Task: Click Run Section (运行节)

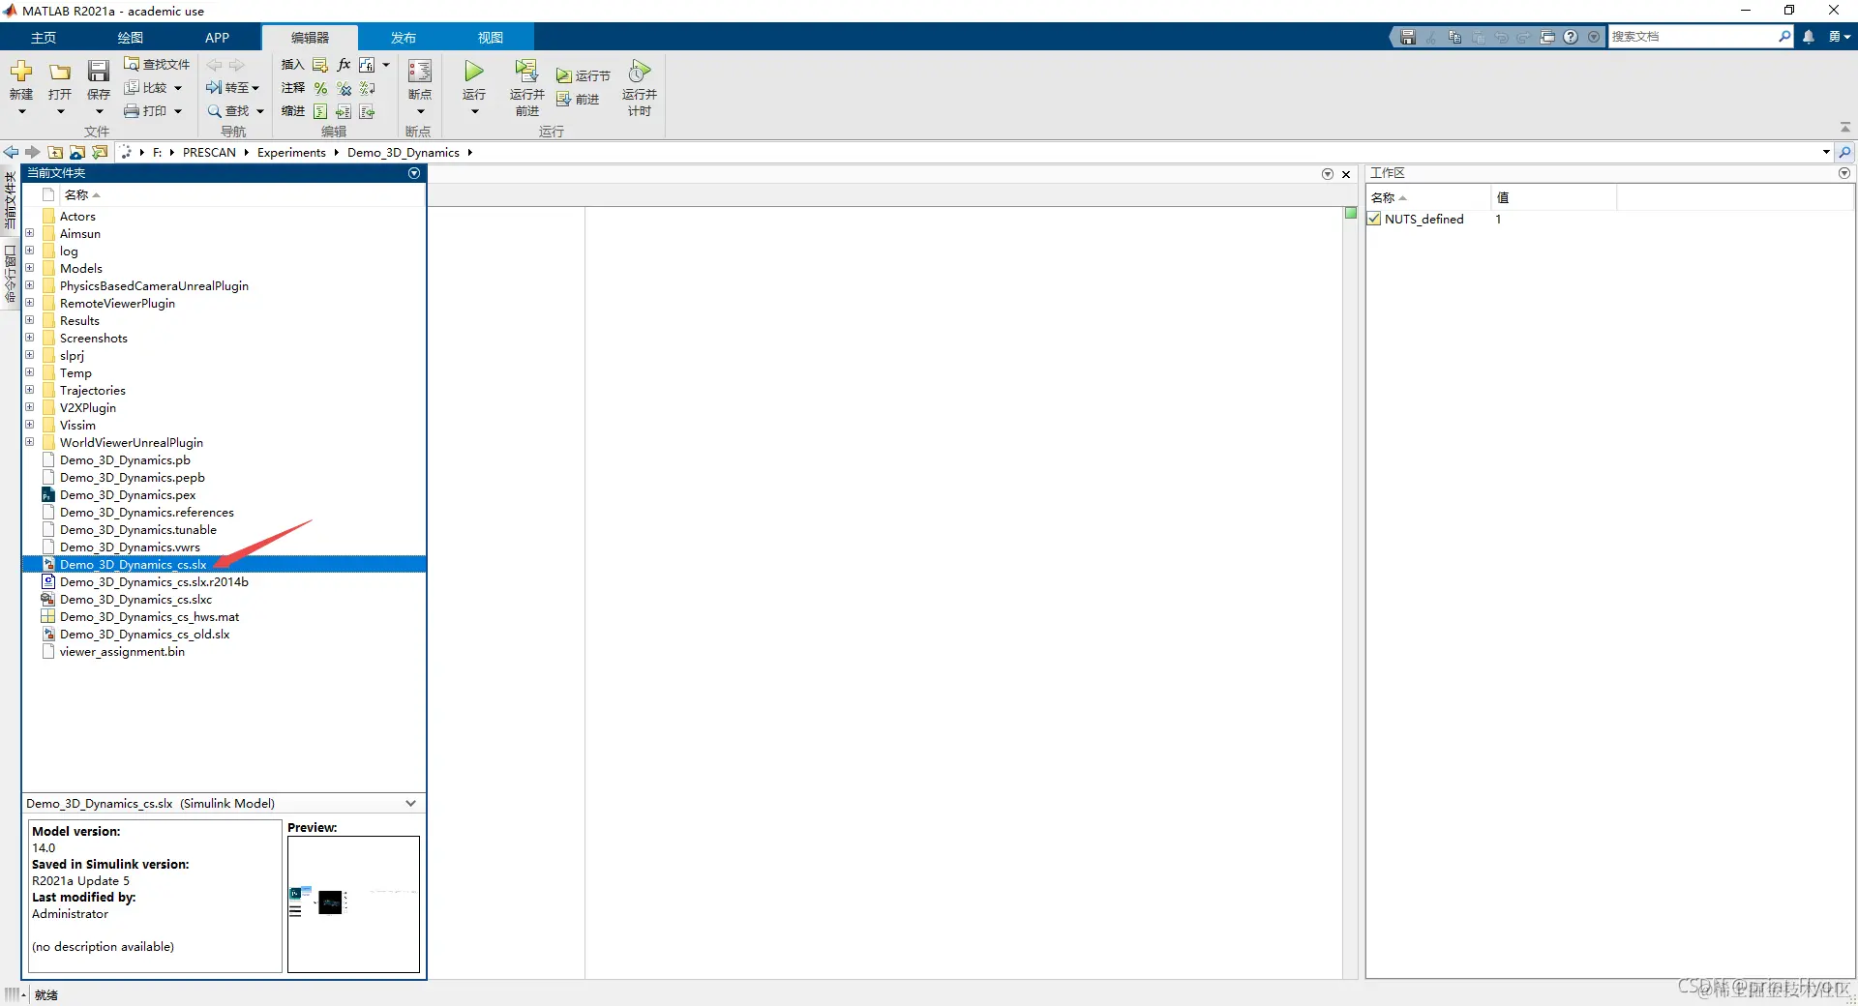Action: click(583, 75)
